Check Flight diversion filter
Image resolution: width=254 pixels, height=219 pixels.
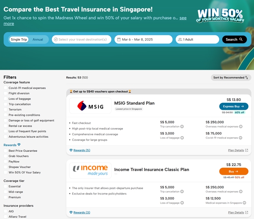pyautogui.click(x=6, y=93)
